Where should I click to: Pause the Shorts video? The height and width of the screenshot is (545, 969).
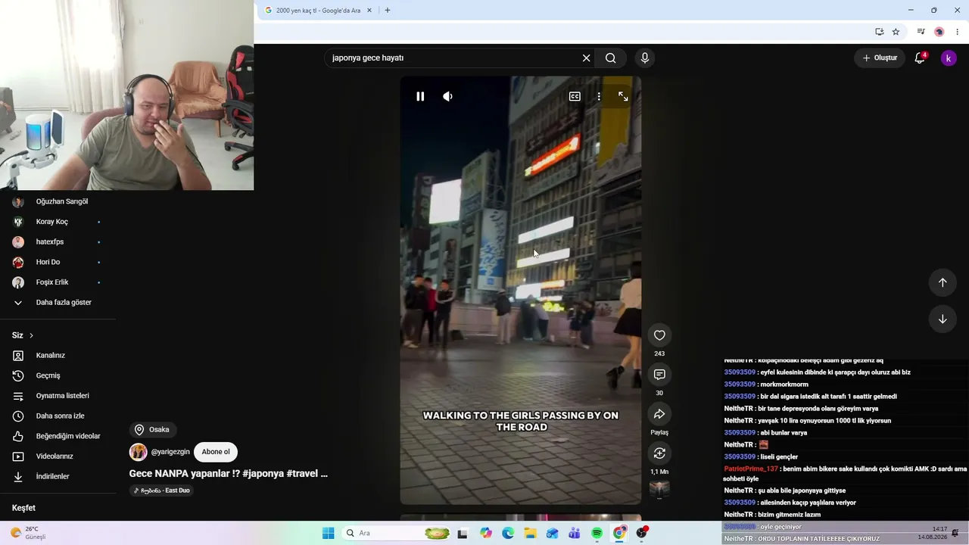click(x=420, y=96)
